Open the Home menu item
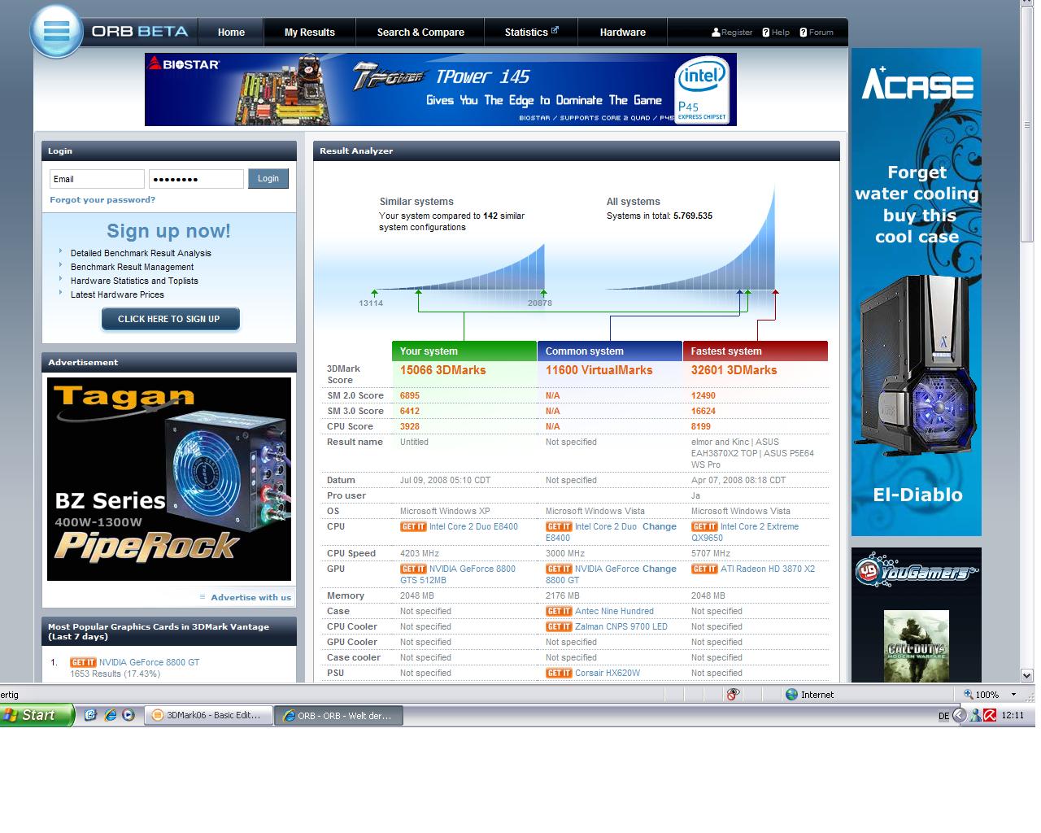The width and height of the screenshot is (1041, 833). coord(231,33)
